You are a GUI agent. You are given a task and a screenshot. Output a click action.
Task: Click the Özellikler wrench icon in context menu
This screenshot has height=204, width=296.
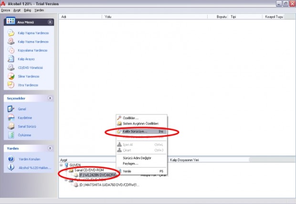coord(119,118)
